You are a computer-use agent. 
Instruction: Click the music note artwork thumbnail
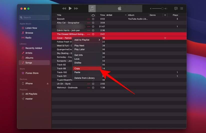pos(92,8)
